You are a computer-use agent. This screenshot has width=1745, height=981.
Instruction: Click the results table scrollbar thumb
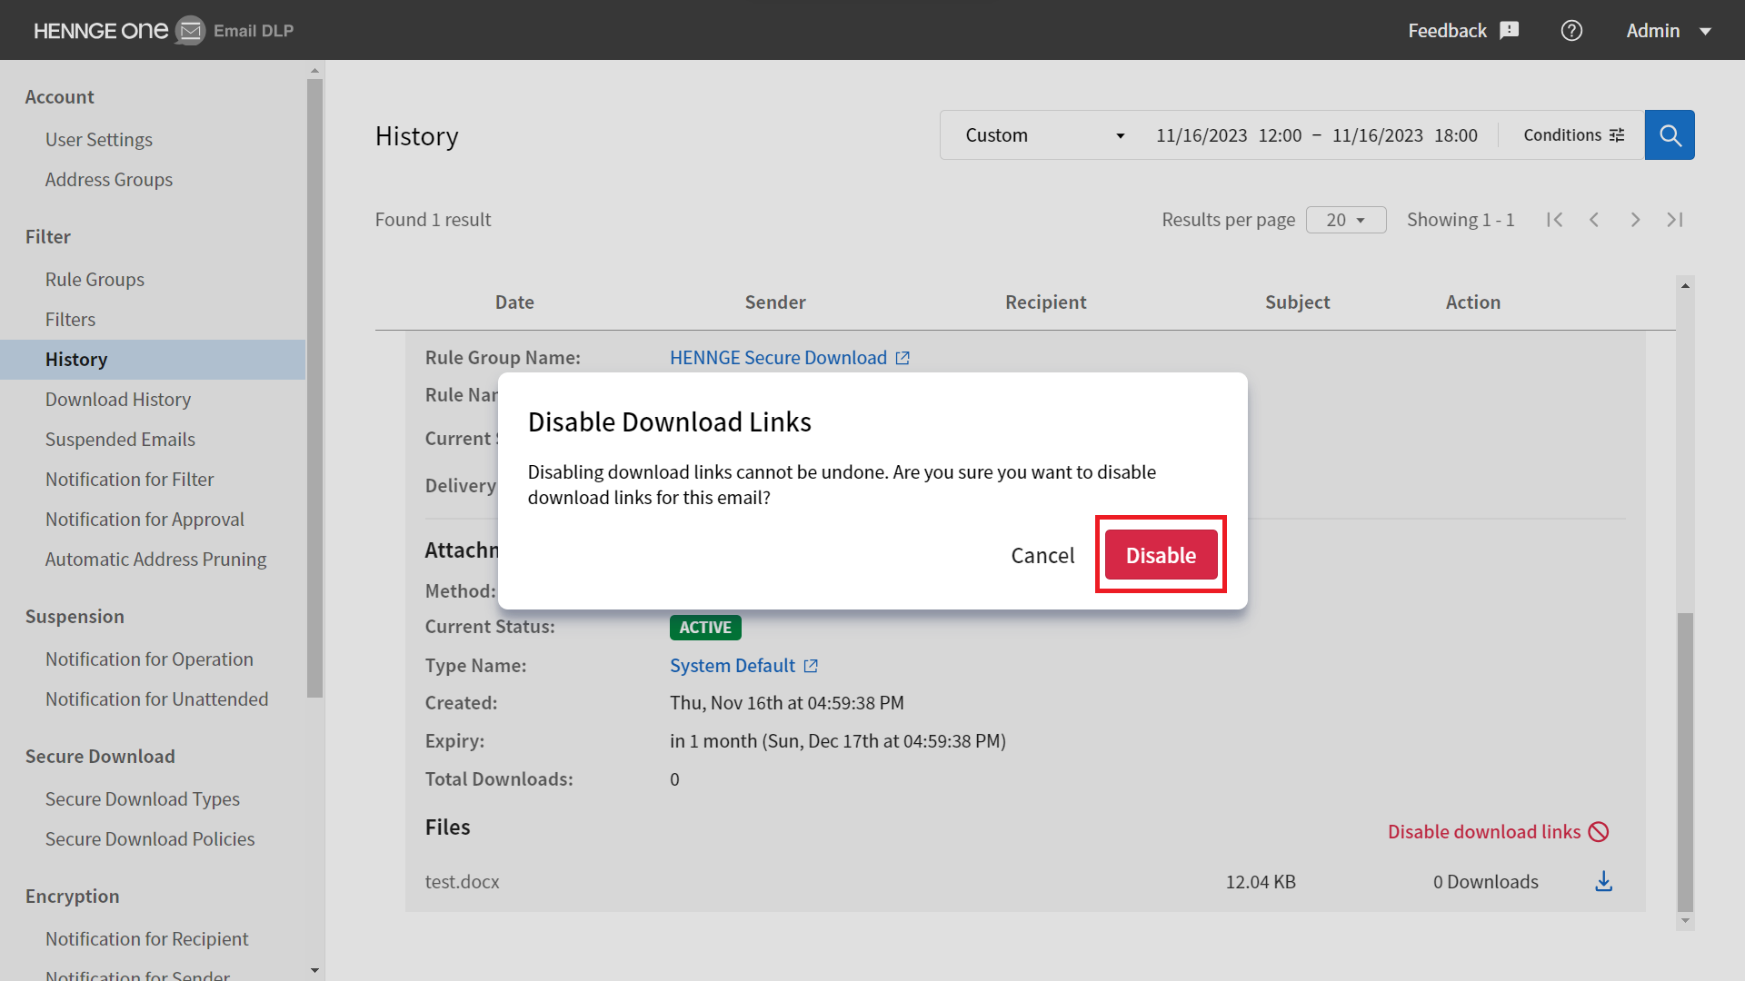click(1685, 762)
